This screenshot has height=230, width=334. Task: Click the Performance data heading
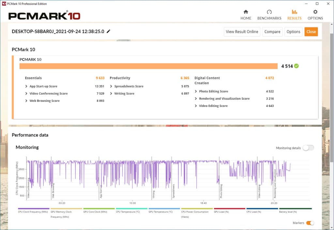click(x=30, y=135)
